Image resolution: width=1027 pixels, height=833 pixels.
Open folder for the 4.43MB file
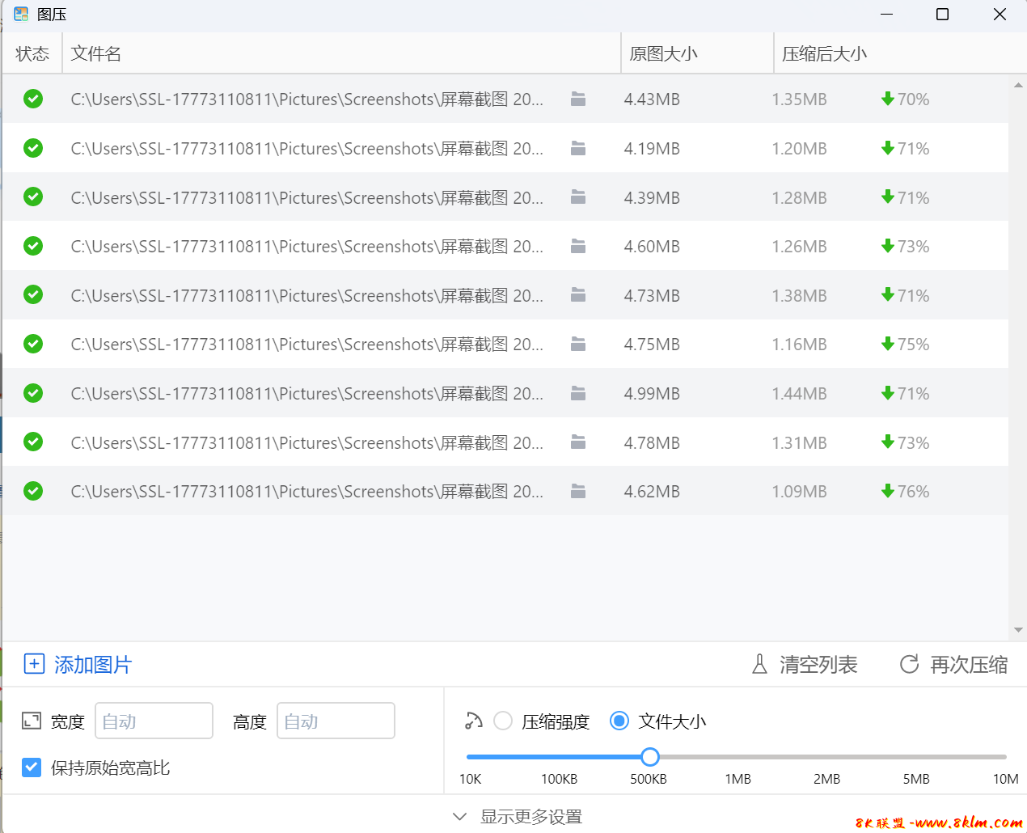[x=577, y=99]
